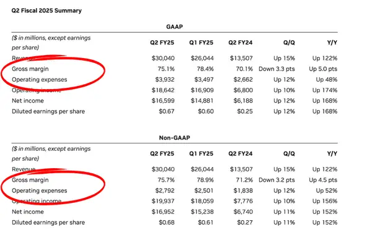
Task: Click GAAP revenue value $30,040
Action: (163, 58)
